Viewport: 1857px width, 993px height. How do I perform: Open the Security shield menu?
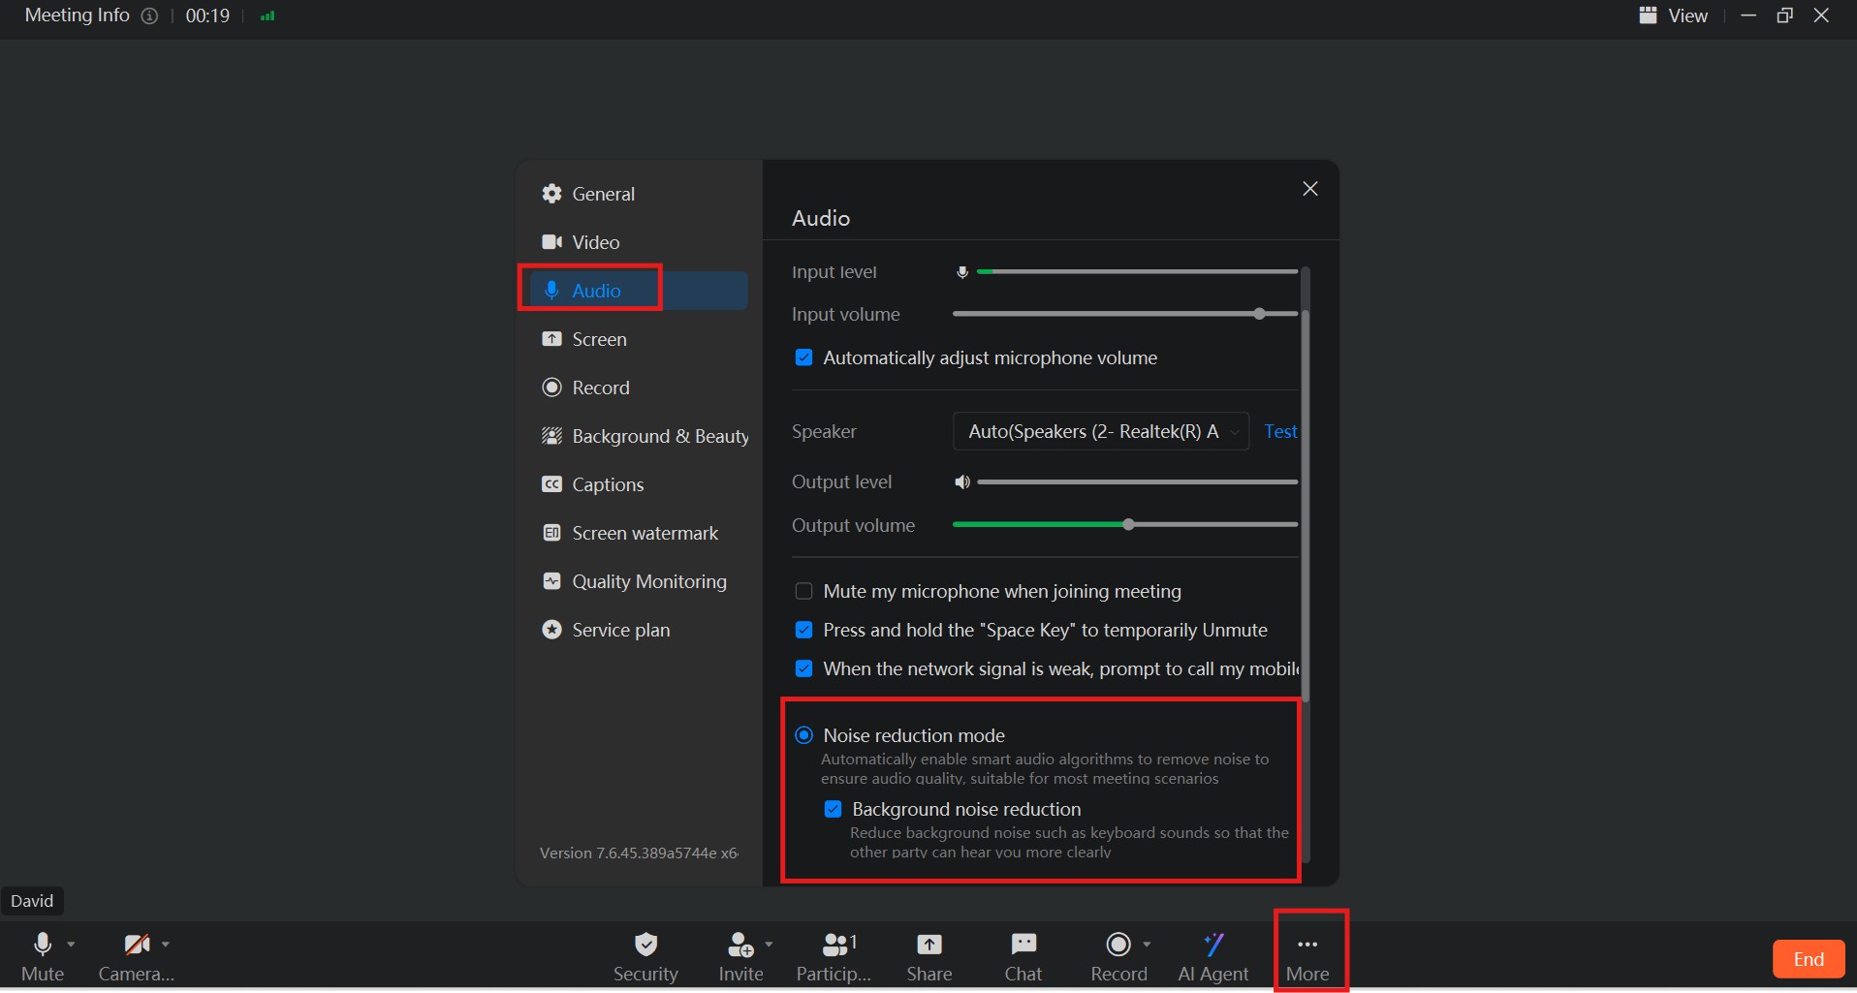[x=645, y=956]
